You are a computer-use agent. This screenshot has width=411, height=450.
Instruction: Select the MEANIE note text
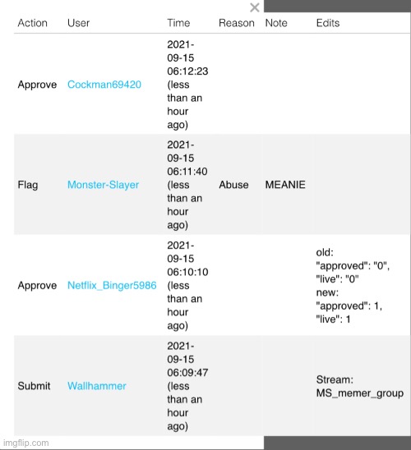click(285, 185)
